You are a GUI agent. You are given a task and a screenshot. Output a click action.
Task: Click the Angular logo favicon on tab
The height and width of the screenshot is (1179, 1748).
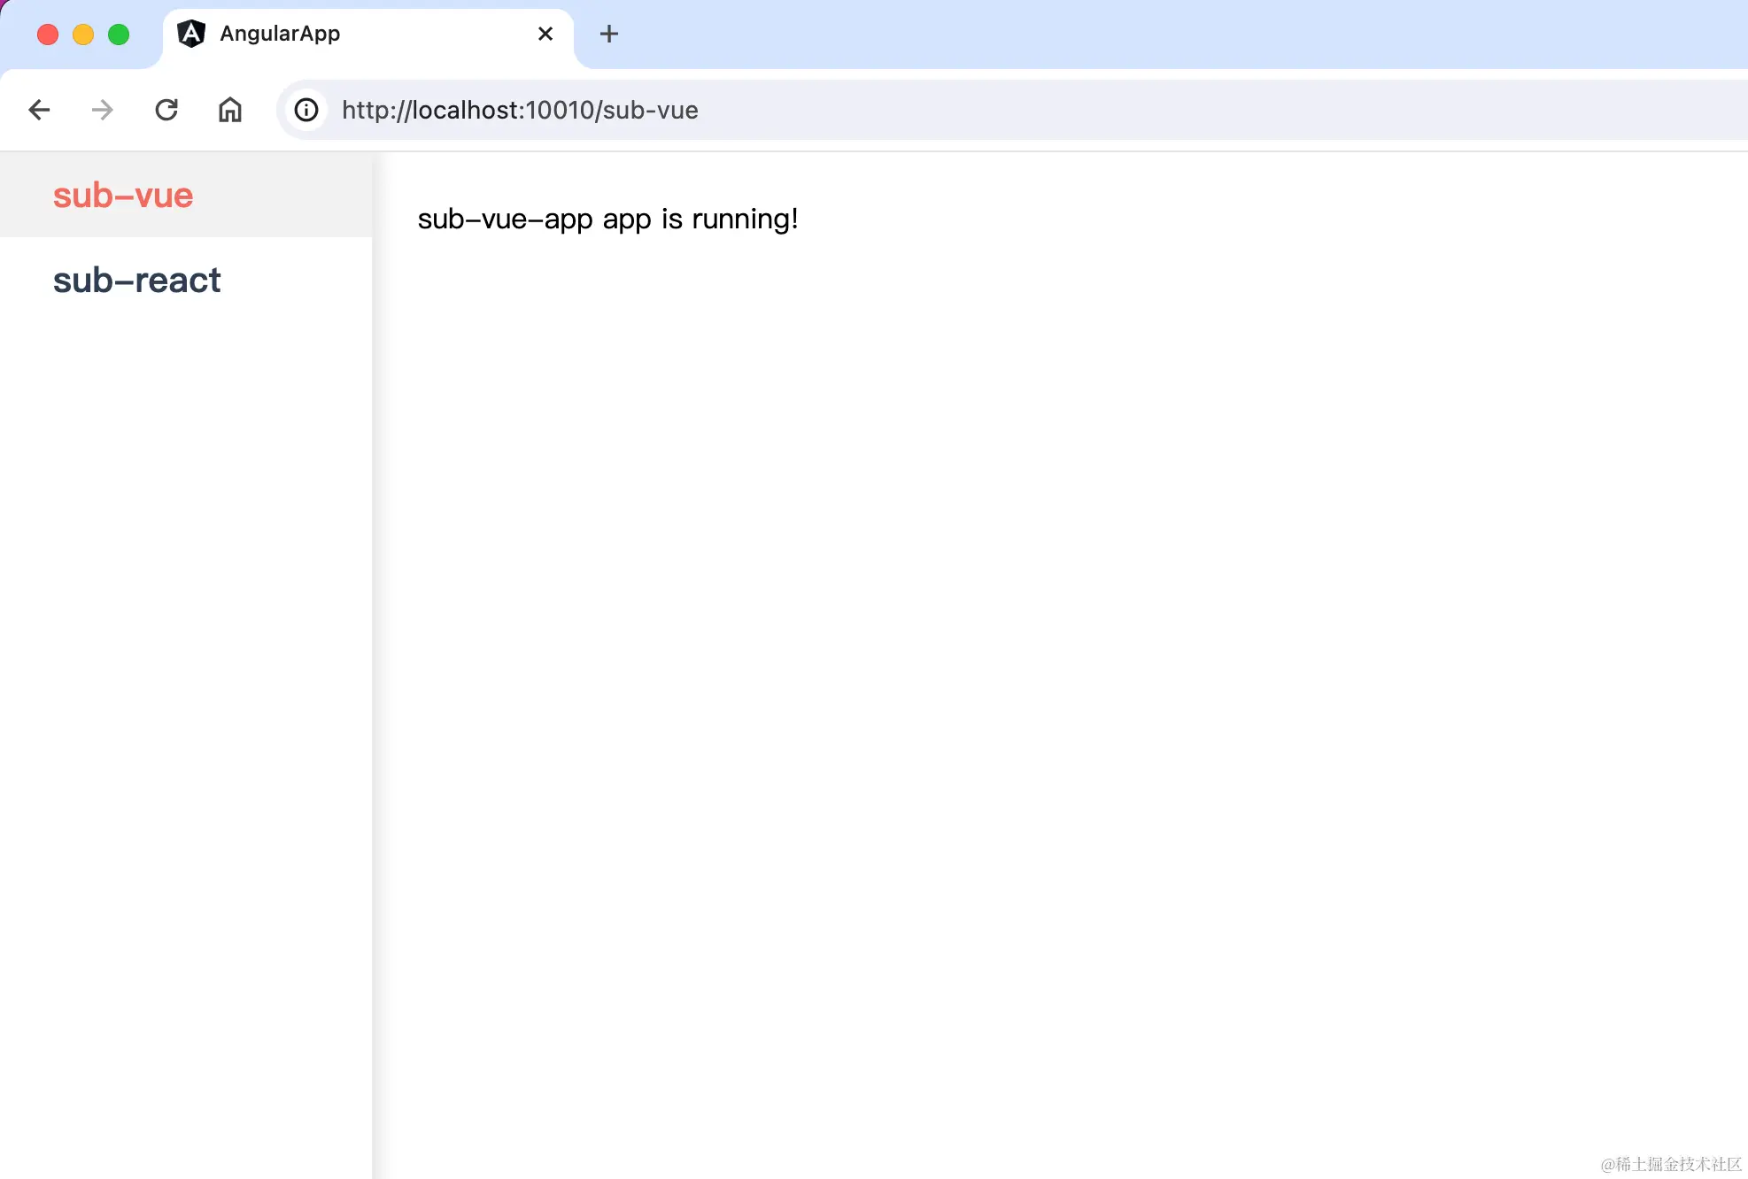point(191,34)
